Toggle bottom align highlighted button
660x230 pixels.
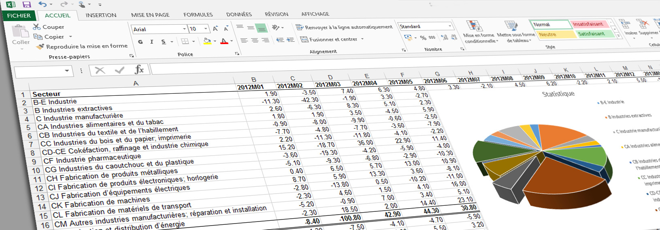pyautogui.click(x=262, y=28)
